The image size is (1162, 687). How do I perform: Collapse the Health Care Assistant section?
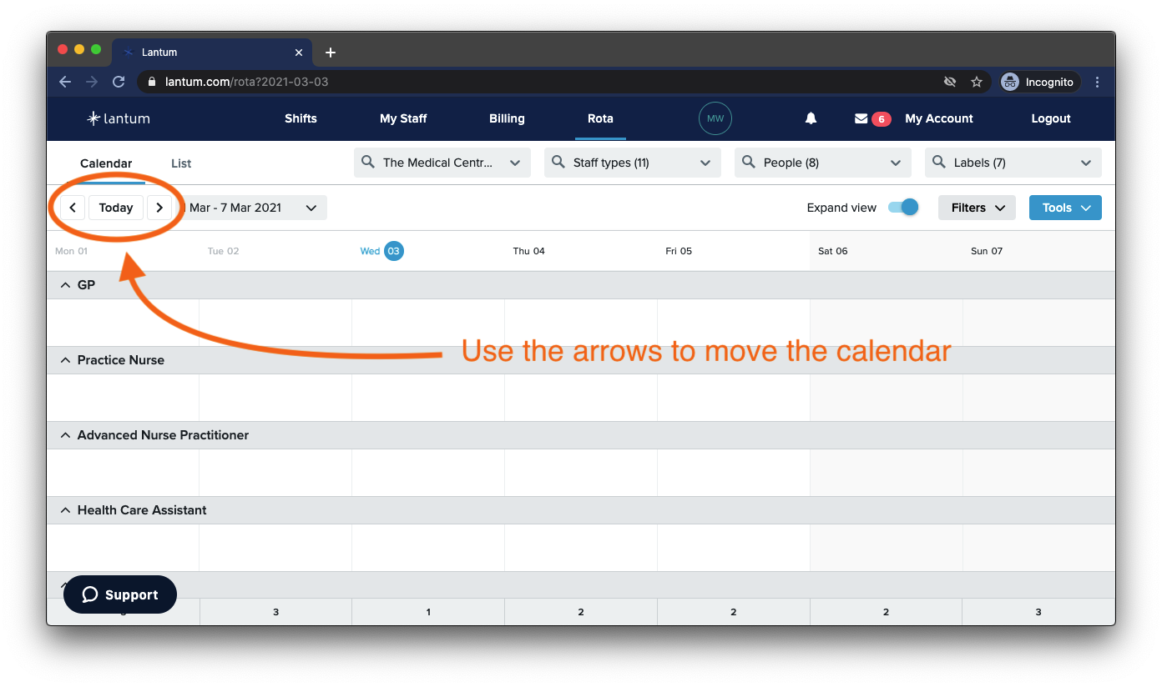tap(65, 510)
